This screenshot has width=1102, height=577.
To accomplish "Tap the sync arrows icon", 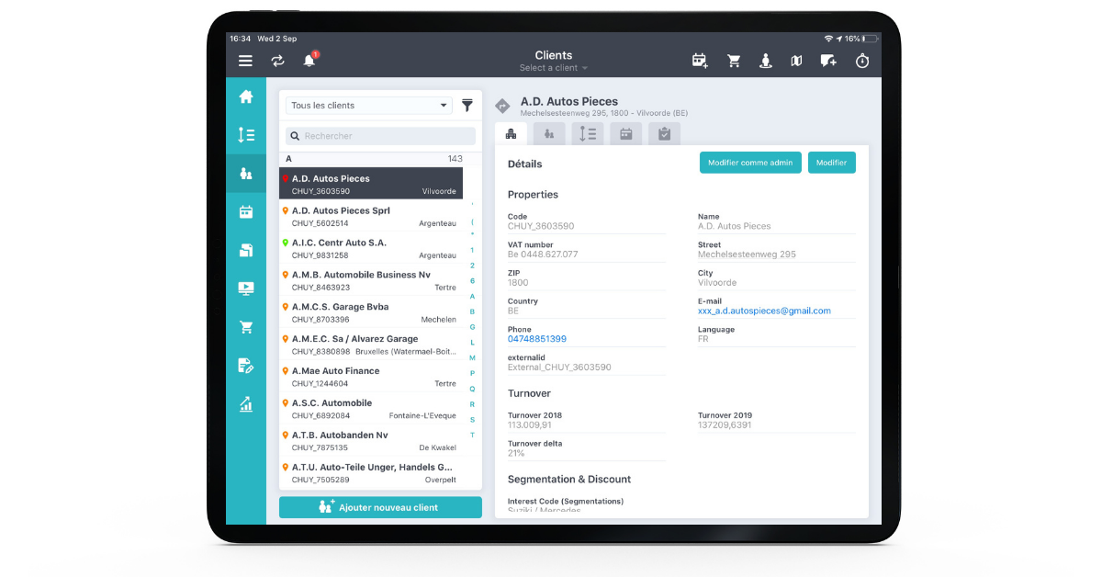I will (x=277, y=61).
